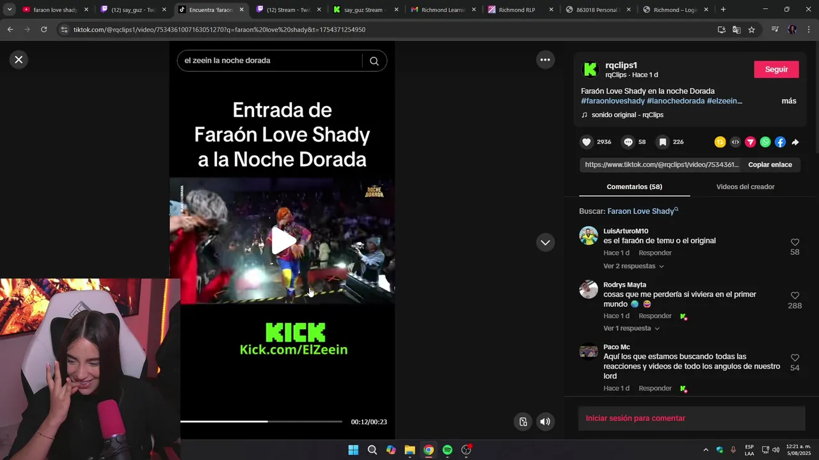Click the TikTok search input field
This screenshot has height=460, width=819.
[x=270, y=61]
